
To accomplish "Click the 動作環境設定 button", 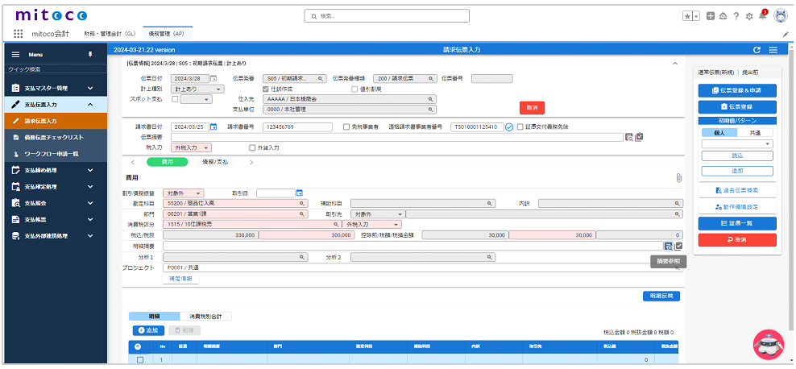I will point(737,207).
